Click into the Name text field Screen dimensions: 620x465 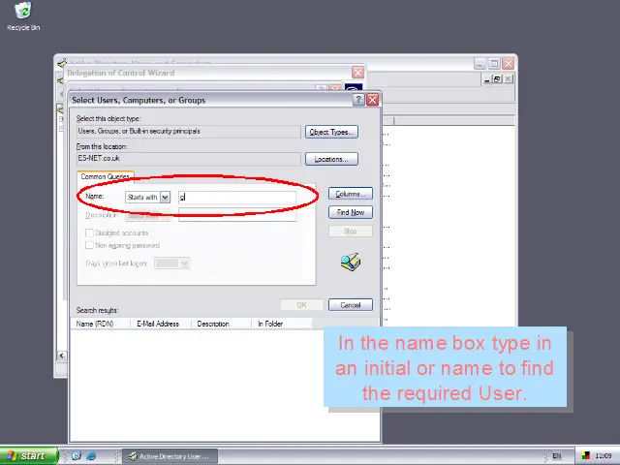[x=237, y=197]
